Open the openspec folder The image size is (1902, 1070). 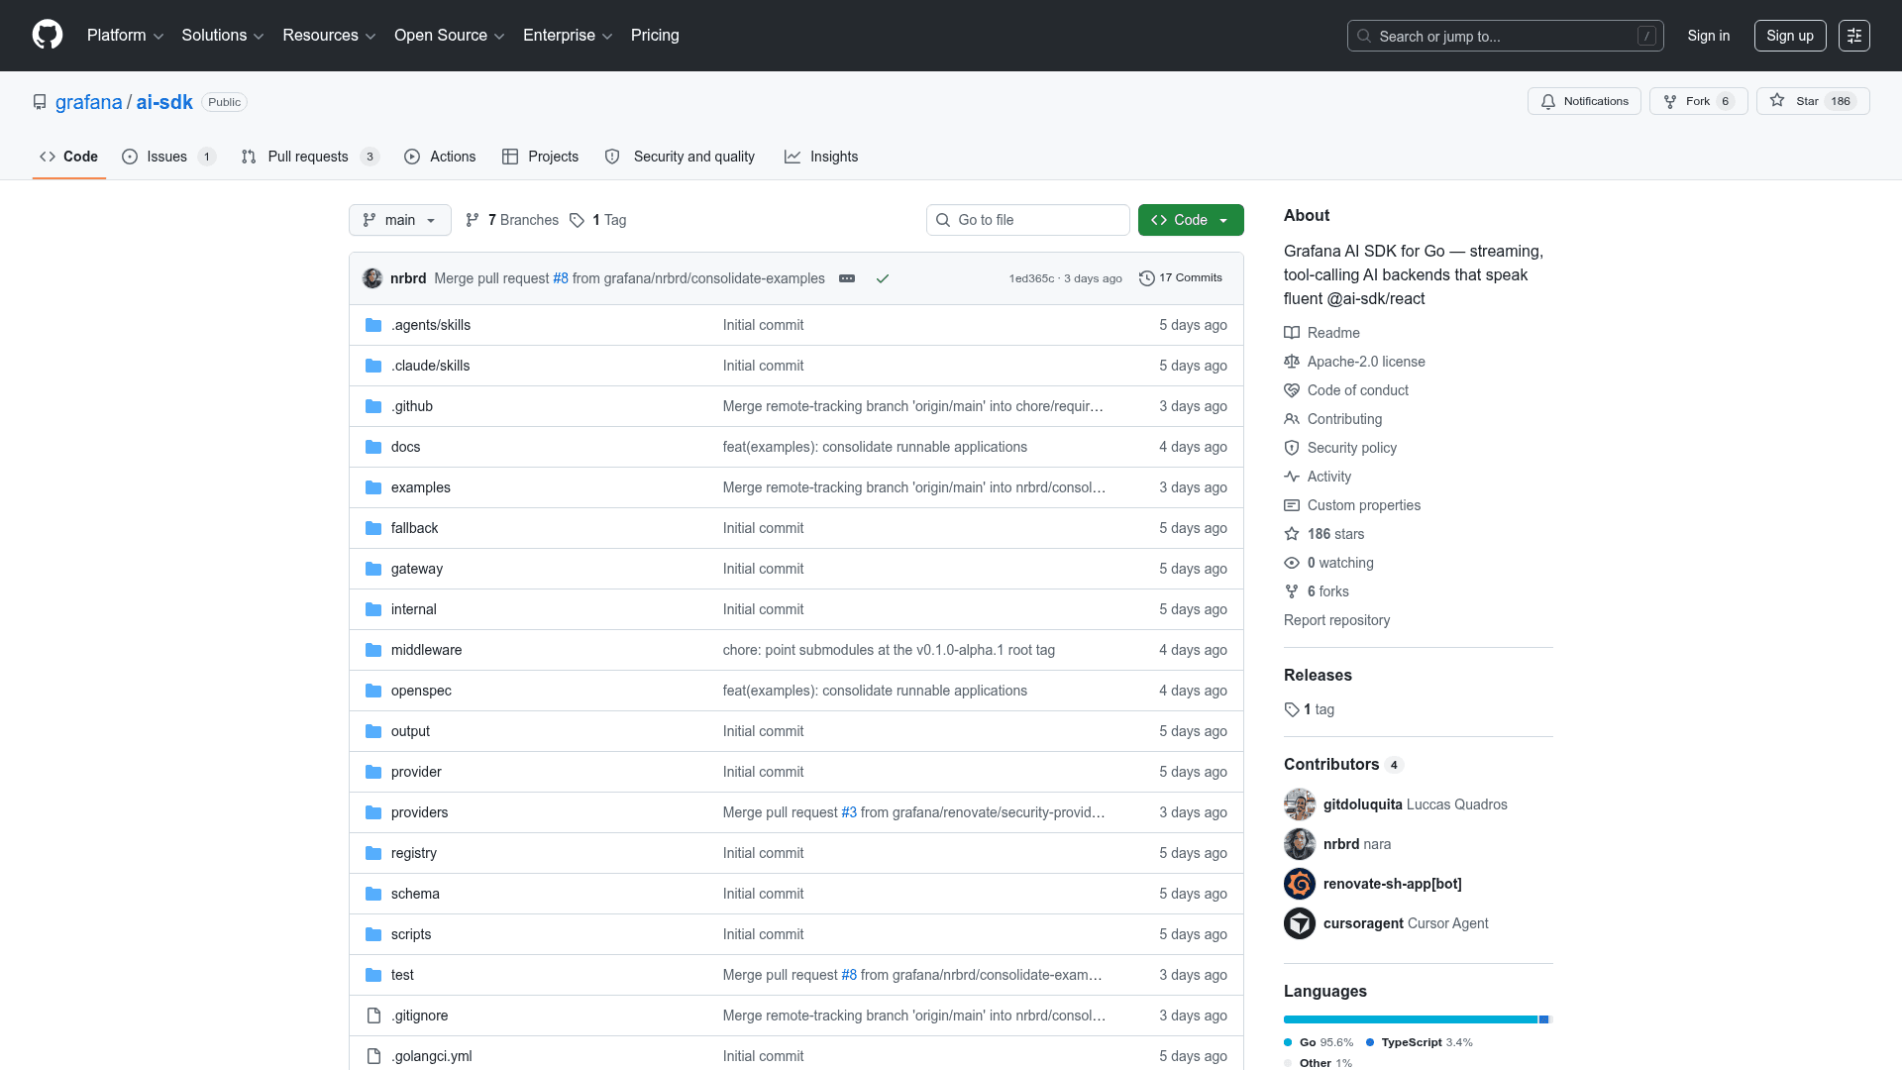421,691
